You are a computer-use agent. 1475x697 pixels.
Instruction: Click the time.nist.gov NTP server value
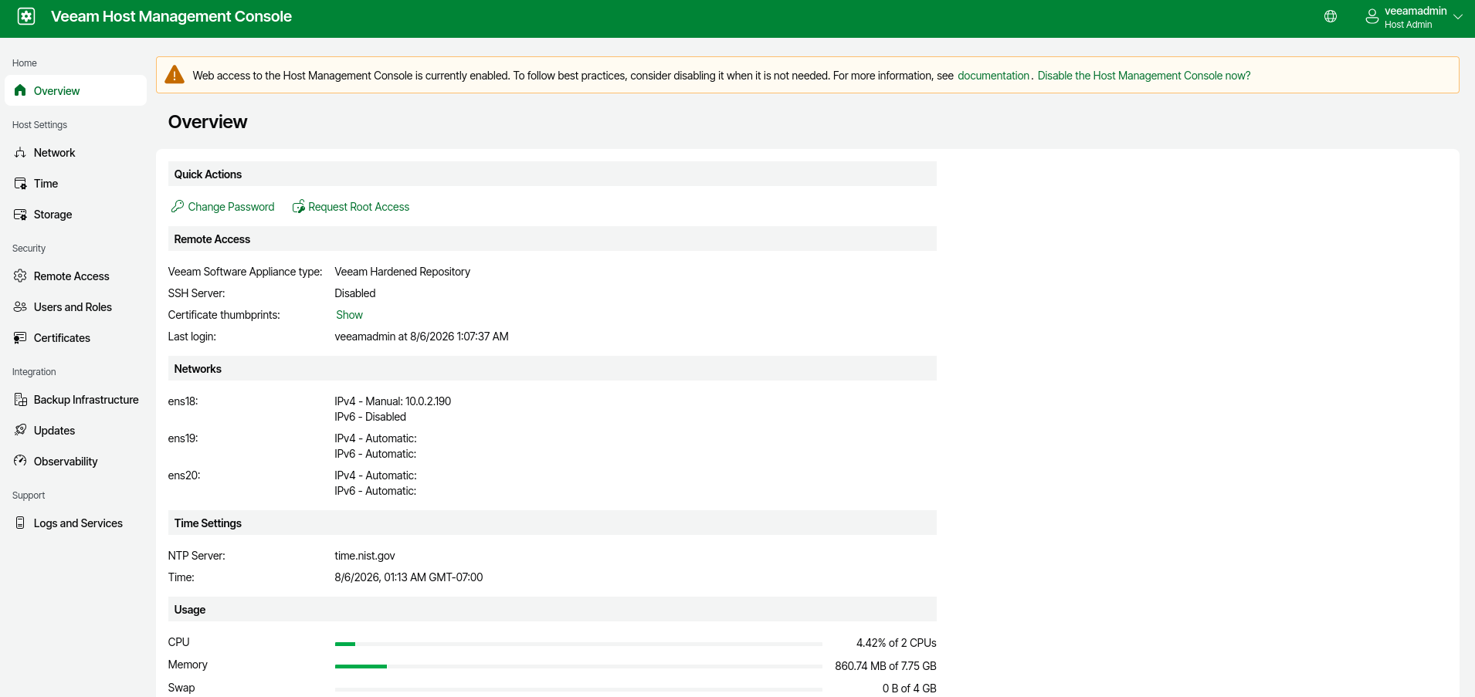[x=365, y=556]
